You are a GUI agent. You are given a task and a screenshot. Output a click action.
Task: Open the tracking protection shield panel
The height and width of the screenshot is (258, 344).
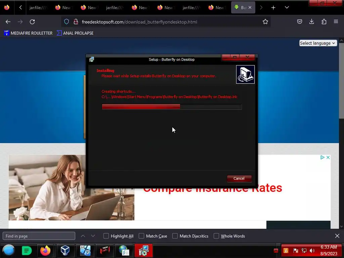[67, 22]
